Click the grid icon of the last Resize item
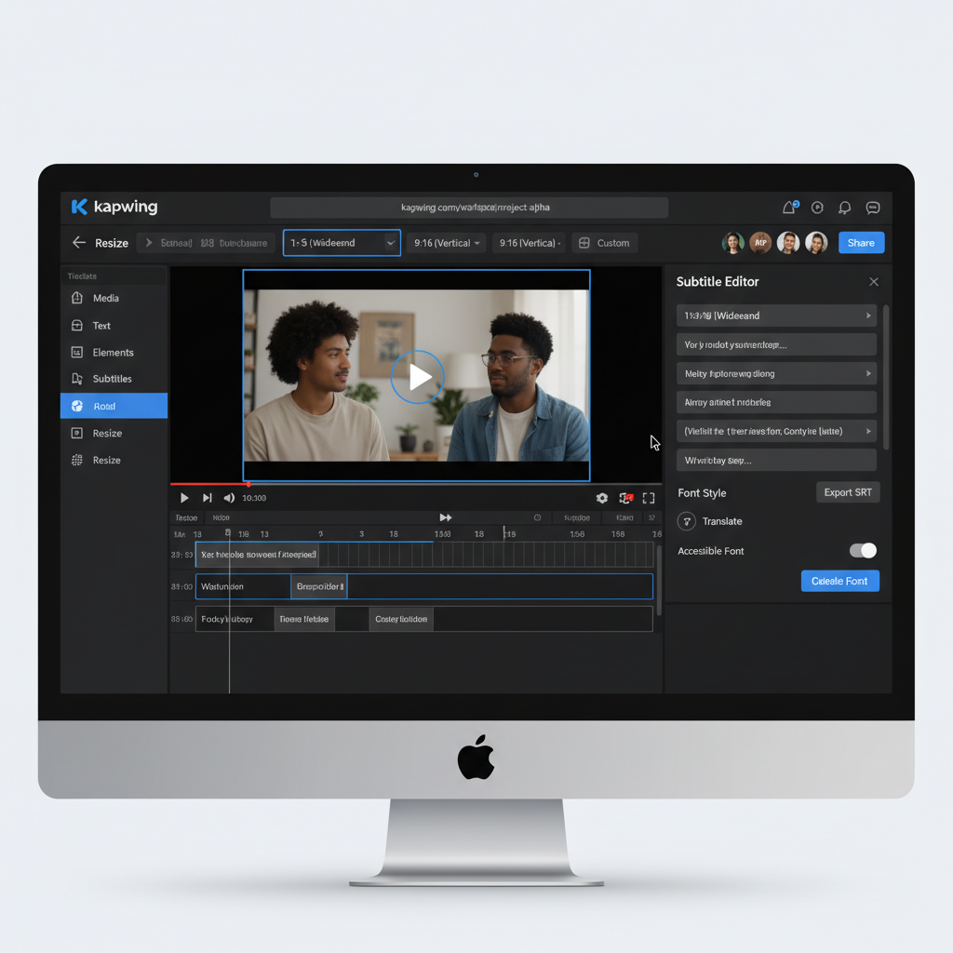Image resolution: width=953 pixels, height=953 pixels. point(77,460)
